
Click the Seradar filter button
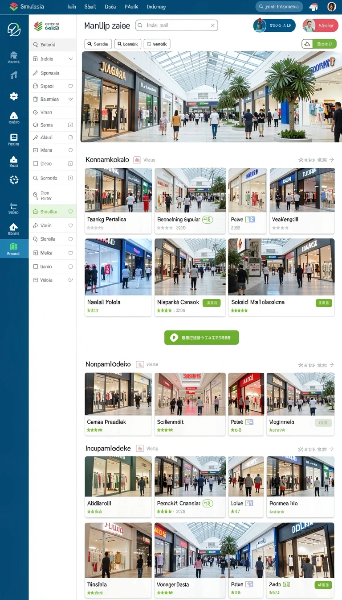pos(98,44)
